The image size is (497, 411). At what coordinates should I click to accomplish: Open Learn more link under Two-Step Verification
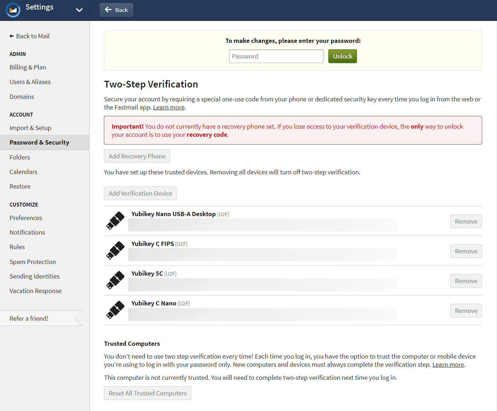point(169,107)
